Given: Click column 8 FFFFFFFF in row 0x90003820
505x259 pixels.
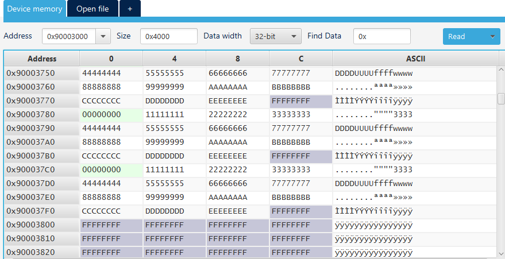Looking at the screenshot, I should 237,252.
